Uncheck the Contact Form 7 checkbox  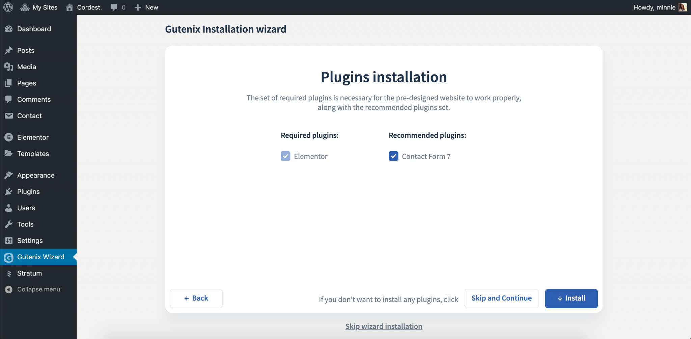pos(393,156)
